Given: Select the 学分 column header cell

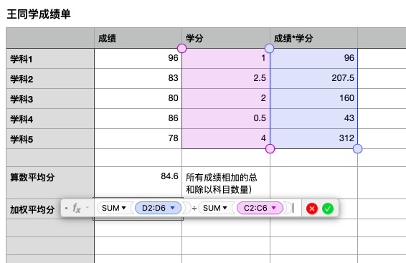Looking at the screenshot, I should click(x=226, y=38).
